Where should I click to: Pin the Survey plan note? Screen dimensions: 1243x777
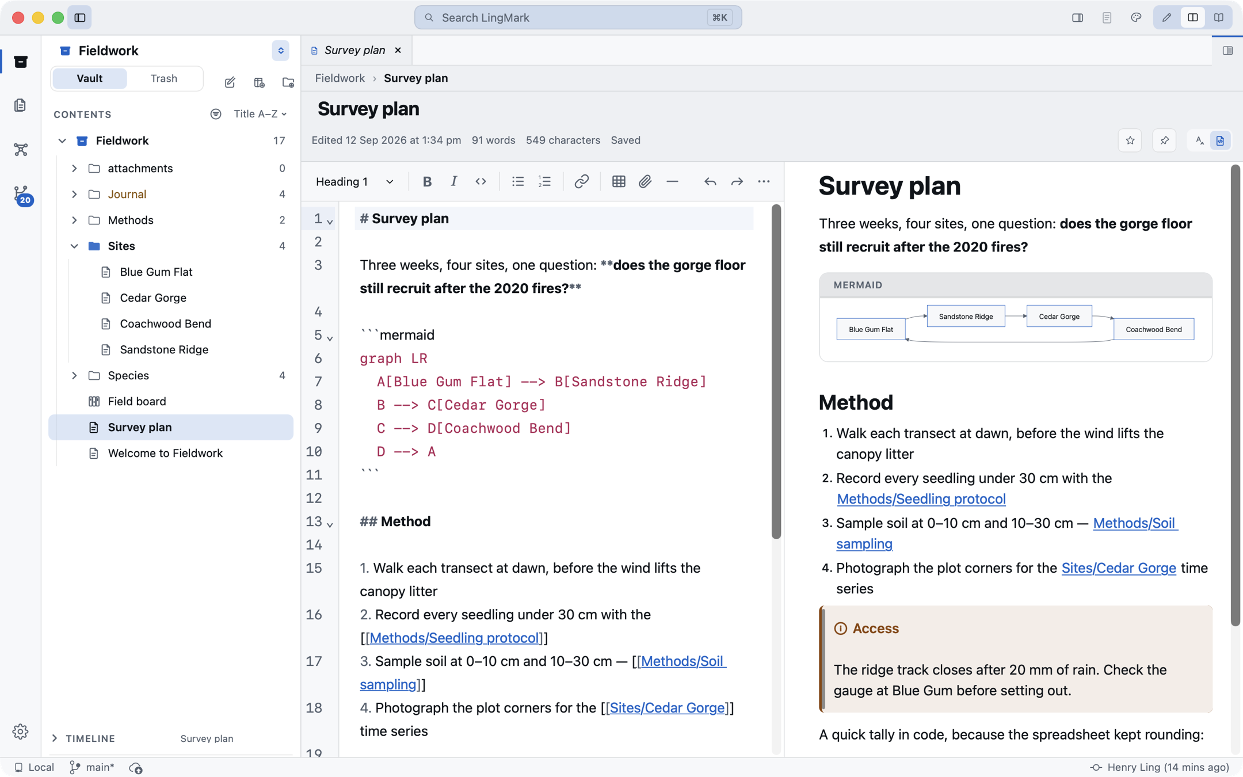click(1165, 140)
